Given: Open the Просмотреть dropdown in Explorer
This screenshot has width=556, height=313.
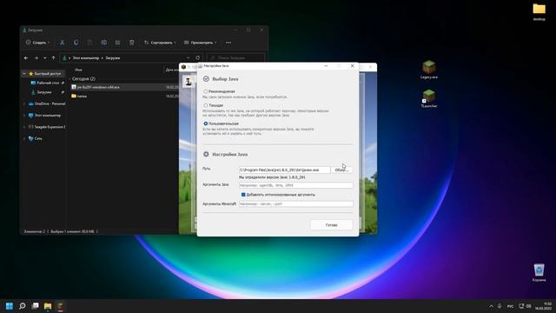Looking at the screenshot, I should 200,43.
